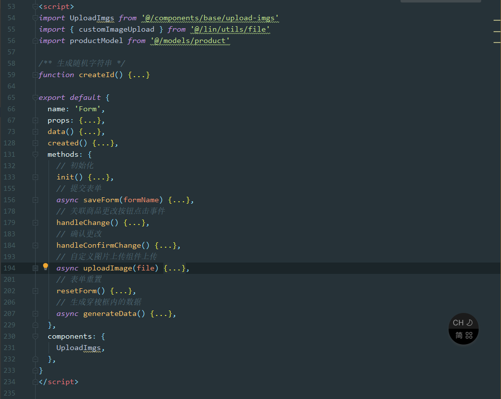Click the generateData method name

click(109, 314)
